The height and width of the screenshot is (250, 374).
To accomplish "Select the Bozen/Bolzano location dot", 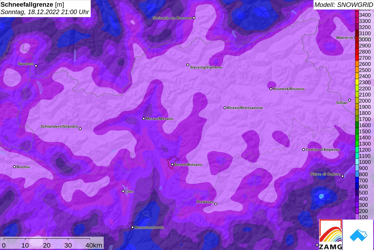I will [x=172, y=164].
